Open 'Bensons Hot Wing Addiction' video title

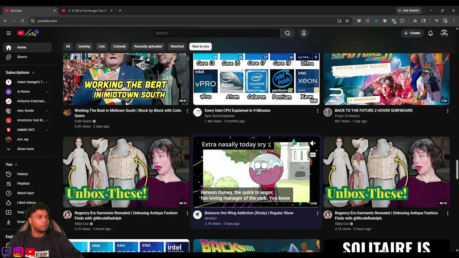249,213
